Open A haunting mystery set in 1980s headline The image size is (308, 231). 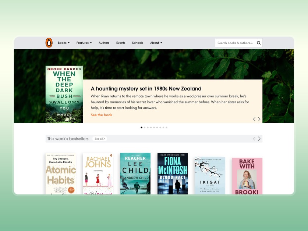point(146,89)
